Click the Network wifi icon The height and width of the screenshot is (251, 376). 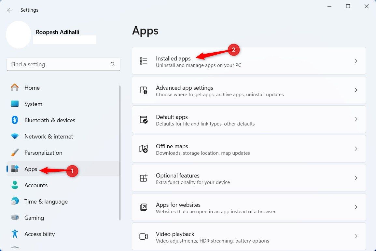click(15, 136)
